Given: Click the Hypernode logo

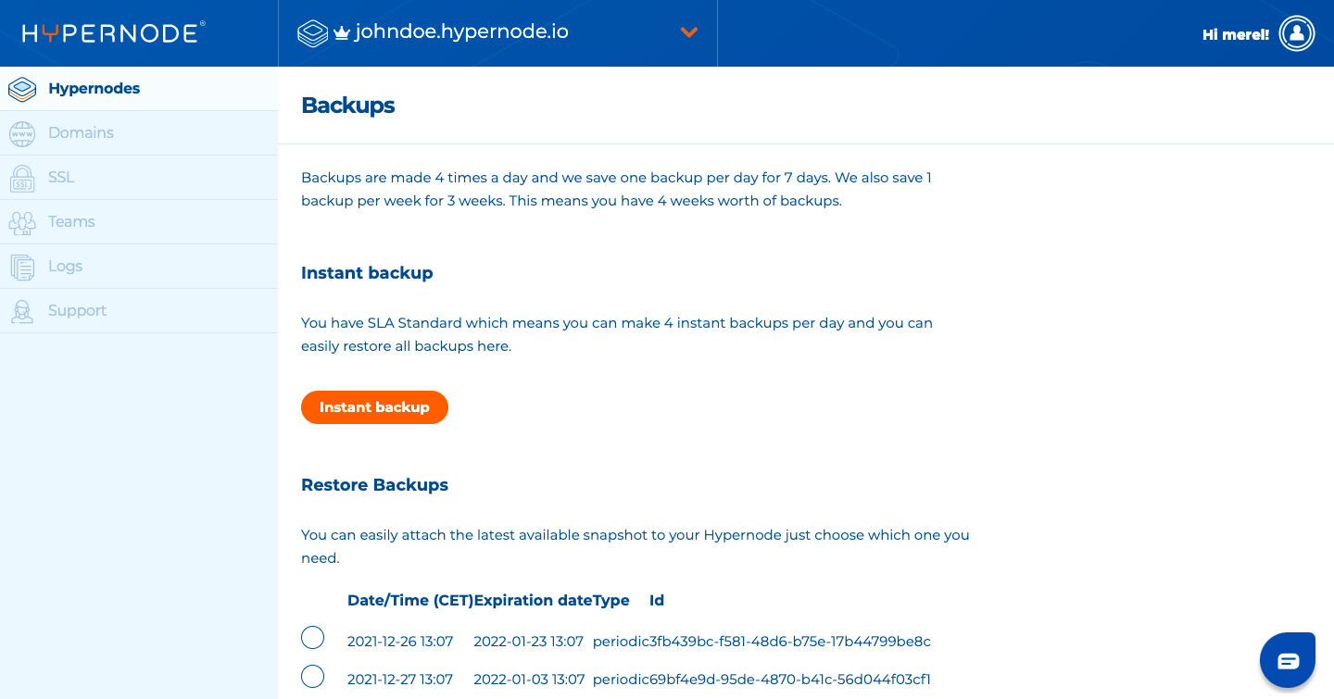Looking at the screenshot, I should [113, 33].
